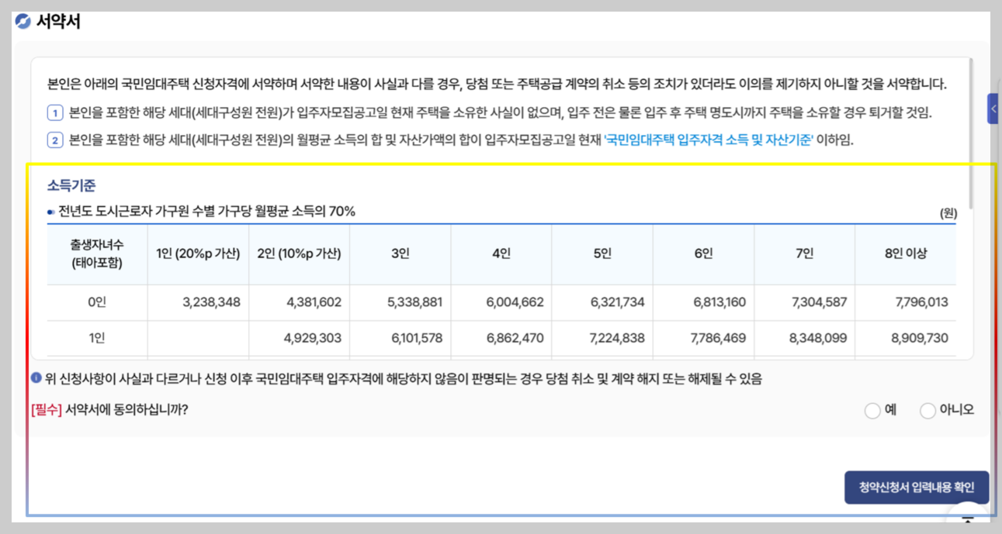
Task: Click the numbered 2 clause icon
Action: click(55, 140)
